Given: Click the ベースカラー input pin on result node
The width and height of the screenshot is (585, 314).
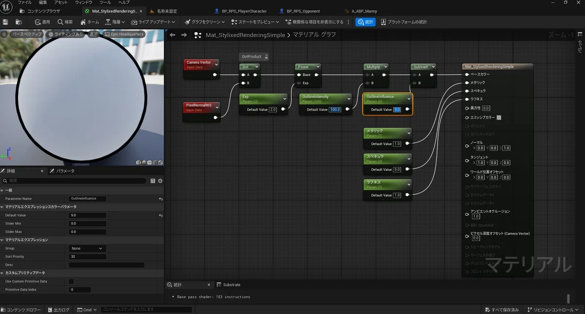Looking at the screenshot, I should coord(467,75).
